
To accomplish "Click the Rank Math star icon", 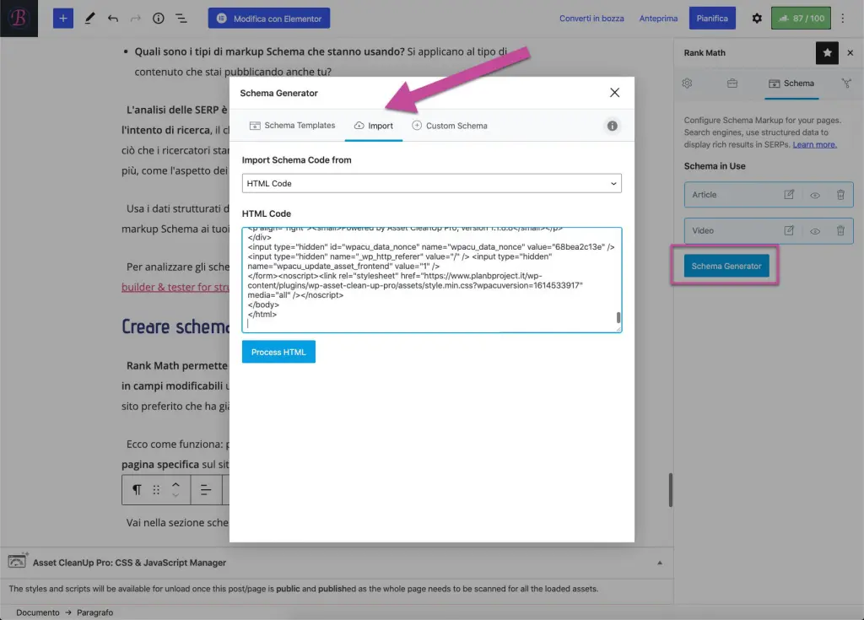I will point(827,53).
